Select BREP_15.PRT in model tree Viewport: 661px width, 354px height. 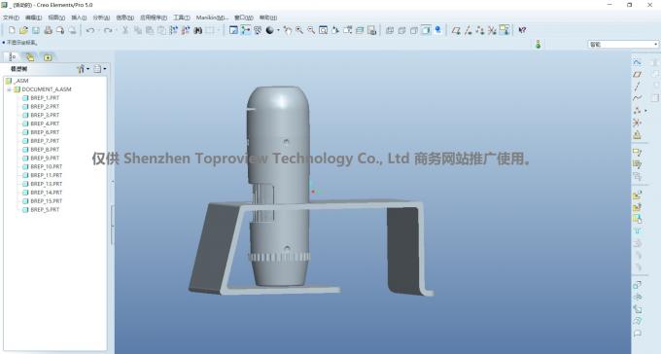pos(43,201)
